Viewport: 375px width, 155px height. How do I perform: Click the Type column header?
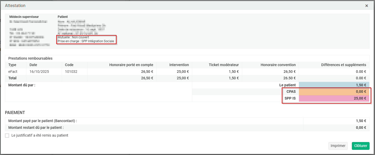(12, 65)
